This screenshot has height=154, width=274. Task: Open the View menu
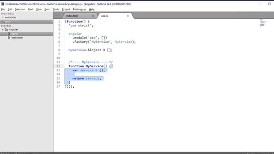tap(39, 9)
